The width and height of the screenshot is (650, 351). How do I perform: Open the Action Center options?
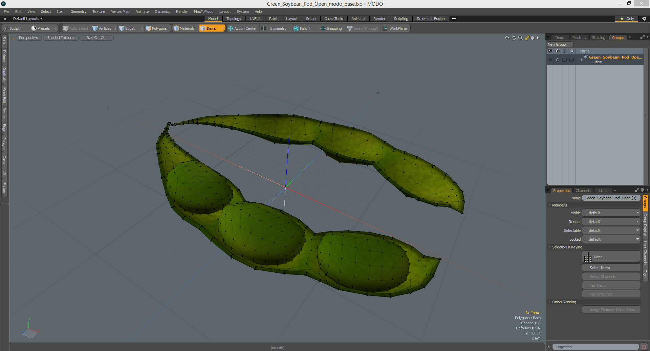coord(242,28)
